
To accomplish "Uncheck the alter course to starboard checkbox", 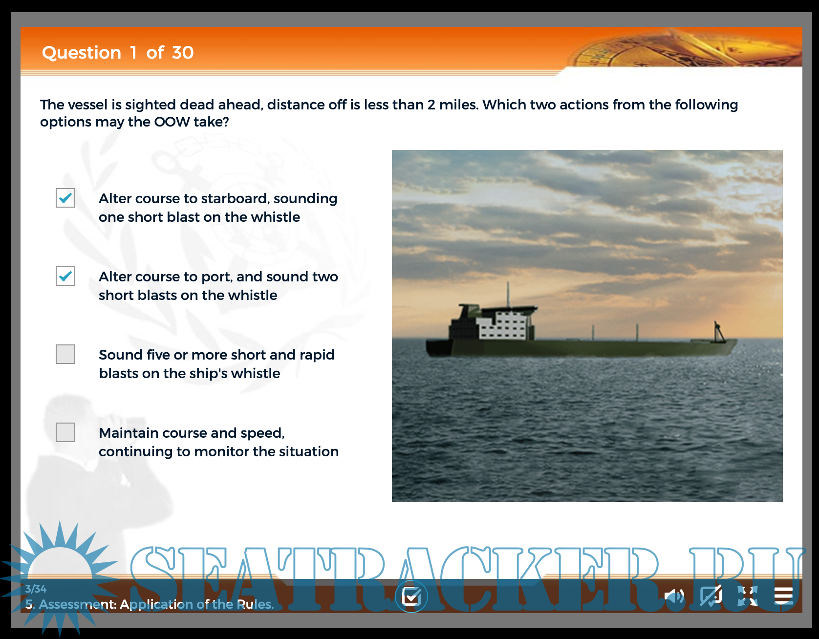I will pyautogui.click(x=65, y=198).
